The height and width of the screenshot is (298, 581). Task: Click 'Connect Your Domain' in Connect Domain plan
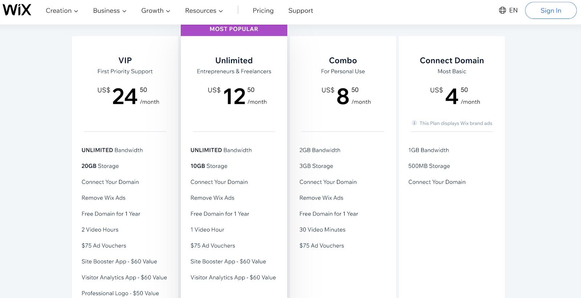pyautogui.click(x=437, y=182)
